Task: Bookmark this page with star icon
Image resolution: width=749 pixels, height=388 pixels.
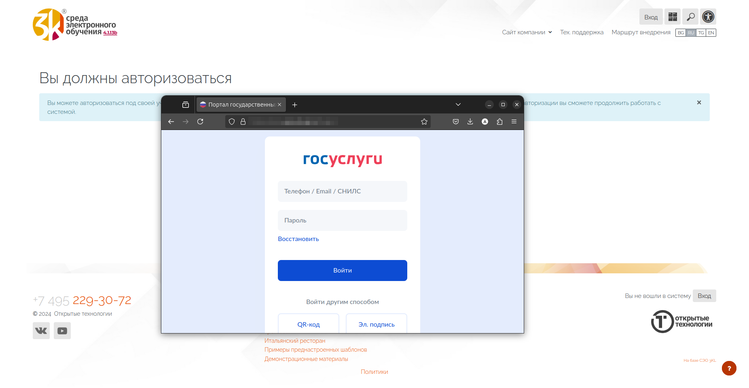Action: tap(424, 122)
